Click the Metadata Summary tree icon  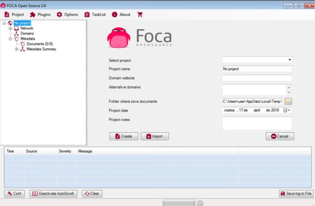tap(22, 49)
